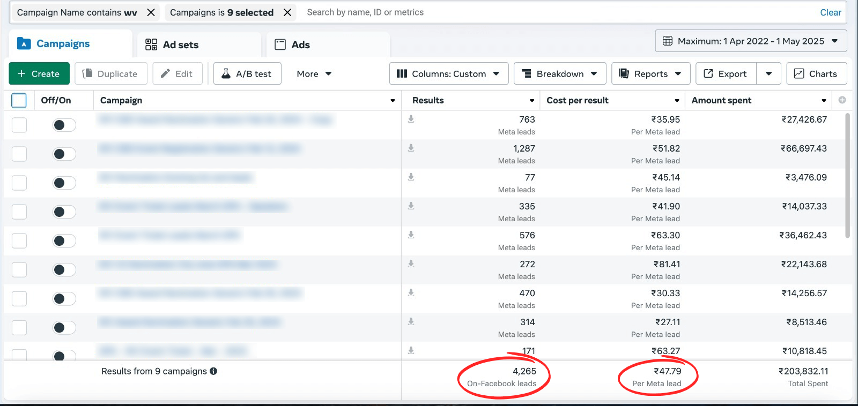Viewport: 858px width, 406px height.
Task: Click the Export button
Action: [726, 74]
